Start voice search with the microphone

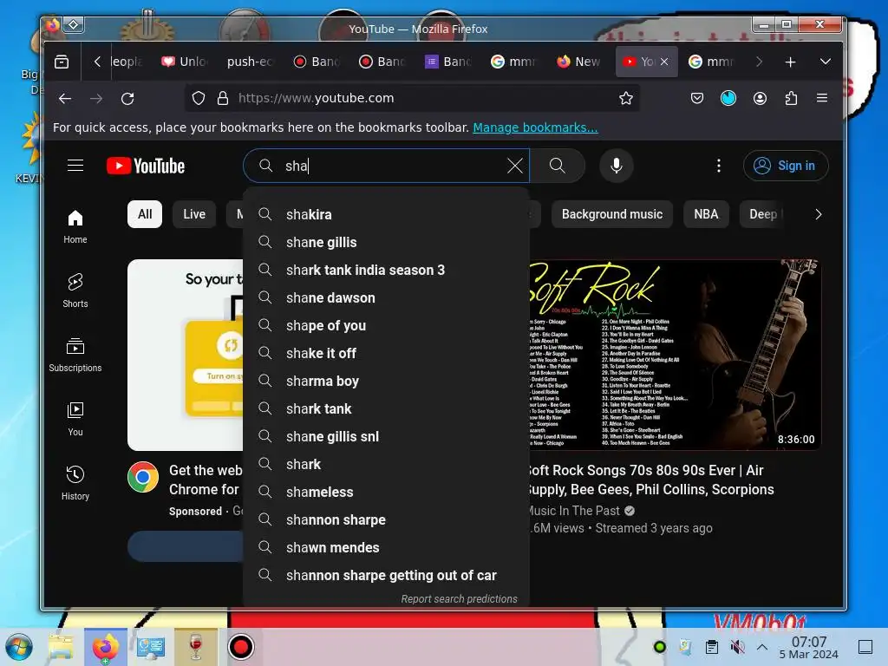617,166
